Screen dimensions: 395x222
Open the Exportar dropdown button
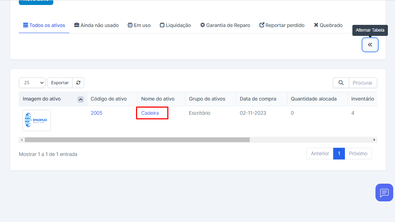click(60, 83)
